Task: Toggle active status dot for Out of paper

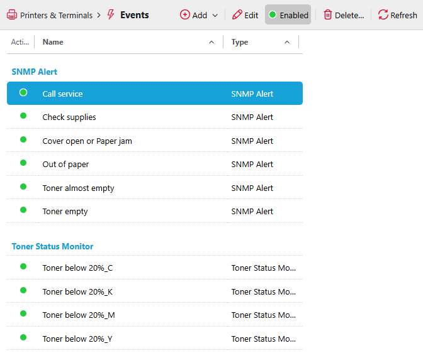Action: point(23,163)
